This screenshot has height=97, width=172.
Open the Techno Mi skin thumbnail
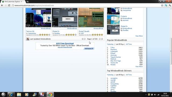click(x=38, y=18)
